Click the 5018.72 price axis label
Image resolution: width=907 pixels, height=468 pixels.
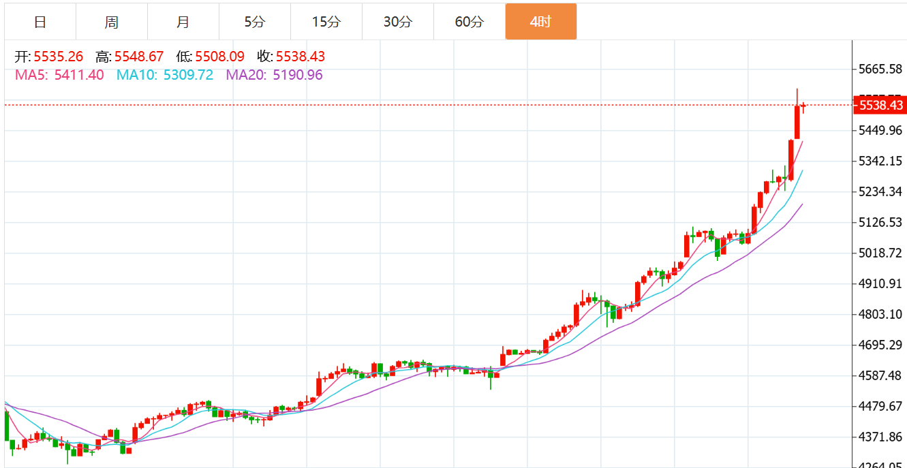pos(882,253)
